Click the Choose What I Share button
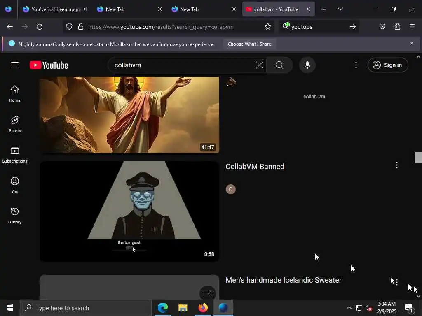 [249, 44]
